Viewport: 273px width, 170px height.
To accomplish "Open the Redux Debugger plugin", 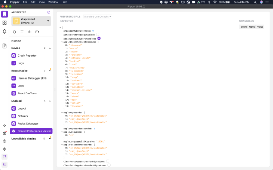I will pos(28,123).
